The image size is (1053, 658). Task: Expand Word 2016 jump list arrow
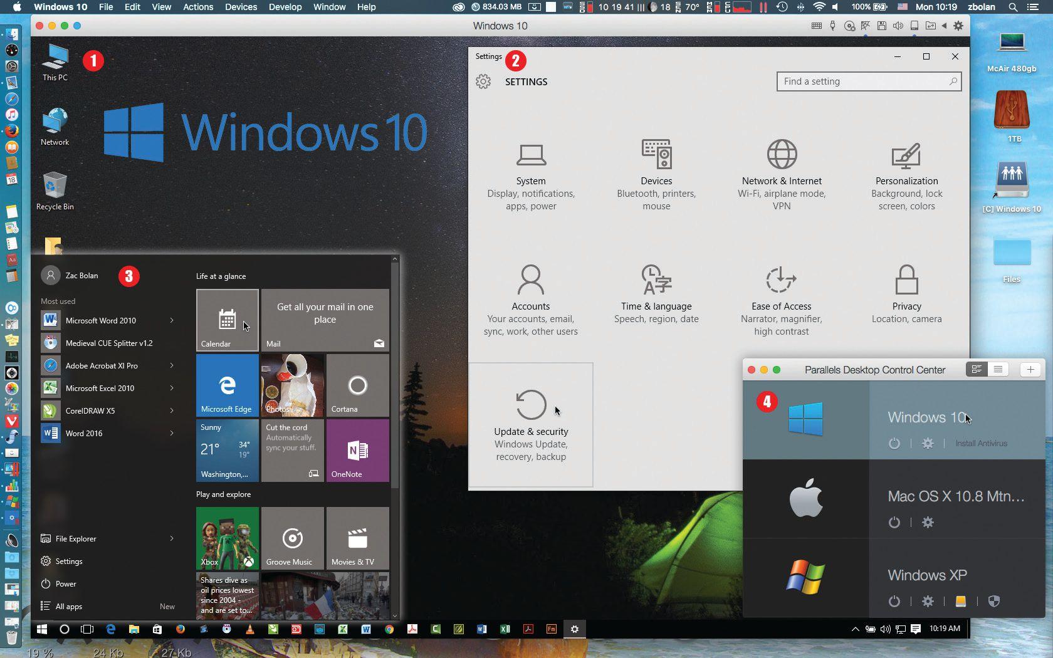[172, 434]
